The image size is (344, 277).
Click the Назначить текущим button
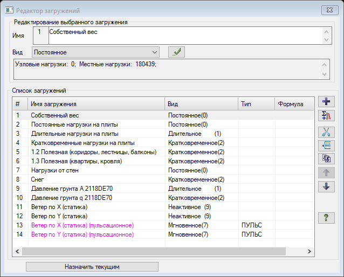(92, 267)
